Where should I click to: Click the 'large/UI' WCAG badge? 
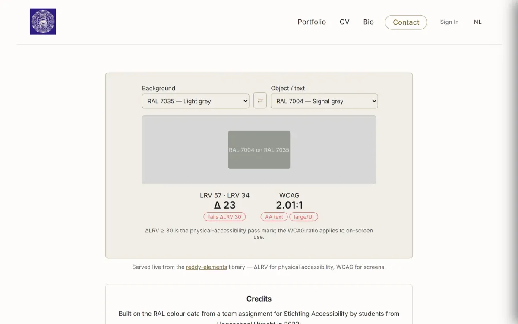click(x=304, y=217)
